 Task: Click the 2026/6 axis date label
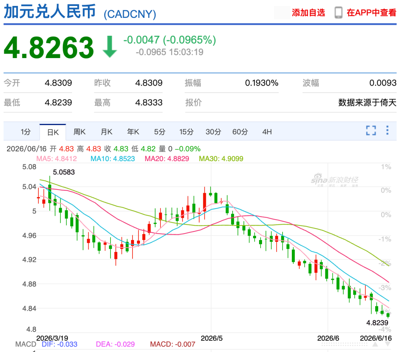coord(328,338)
